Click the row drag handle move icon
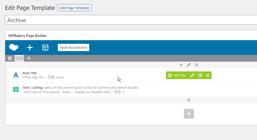Viewport: 257px width, 140px height. [10, 58]
